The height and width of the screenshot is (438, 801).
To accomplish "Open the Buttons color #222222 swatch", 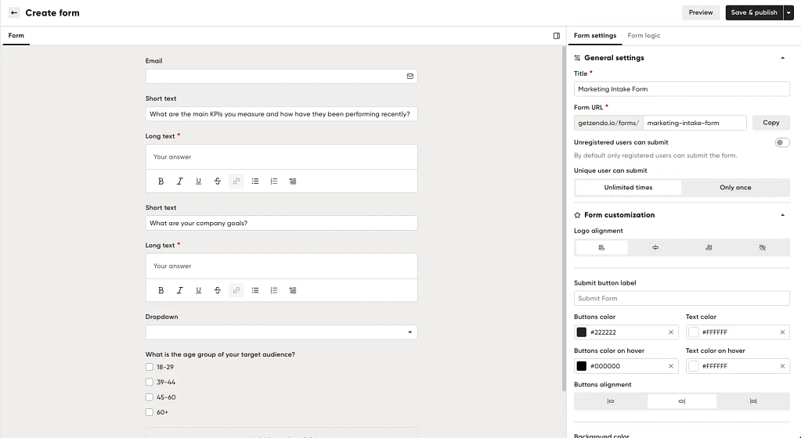I will 581,332.
